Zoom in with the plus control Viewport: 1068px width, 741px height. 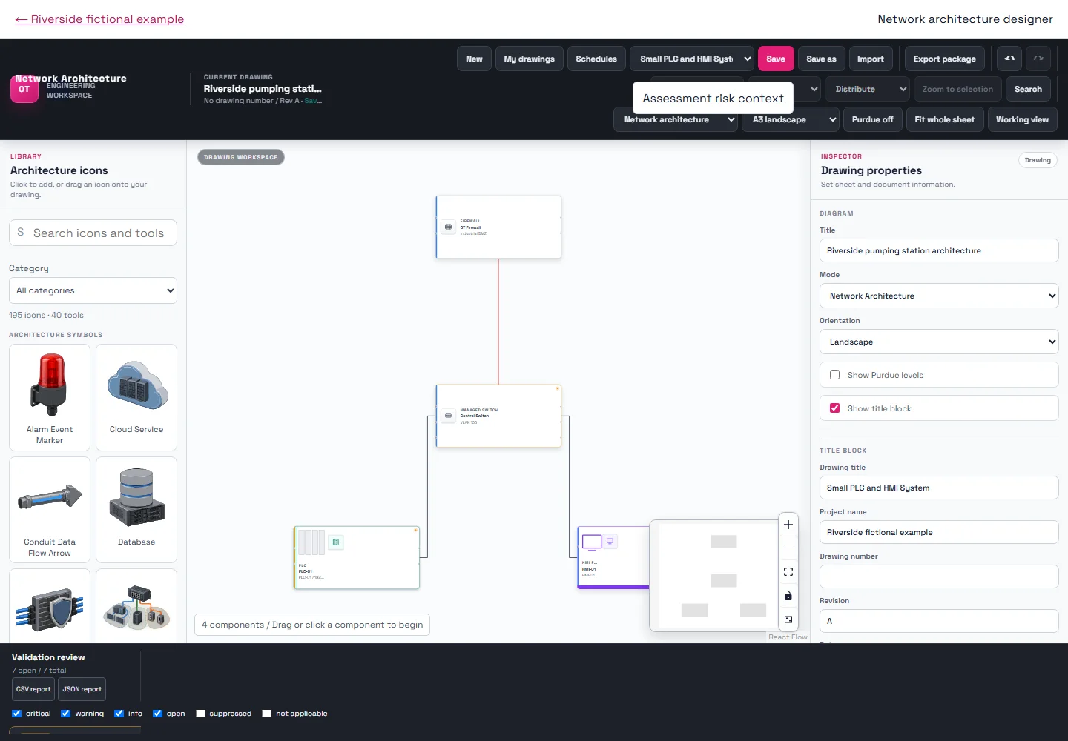(x=788, y=525)
